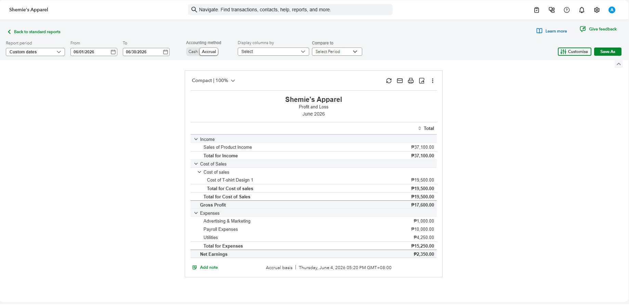This screenshot has height=305, width=629.
Task: Open the settings gear menu
Action: point(597,10)
